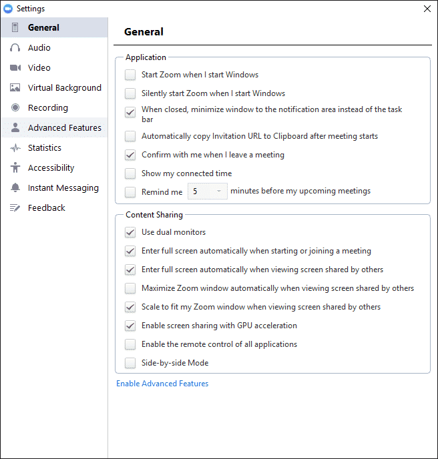This screenshot has width=438, height=459.
Task: Click the Audio headphones icon
Action: tap(15, 48)
